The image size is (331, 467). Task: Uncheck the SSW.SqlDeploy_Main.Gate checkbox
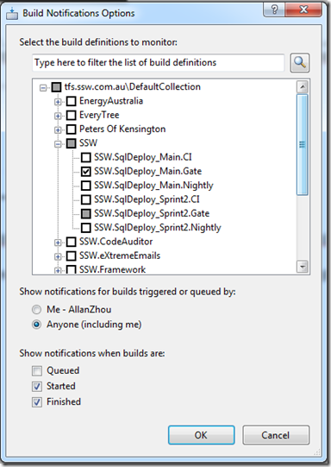86,171
